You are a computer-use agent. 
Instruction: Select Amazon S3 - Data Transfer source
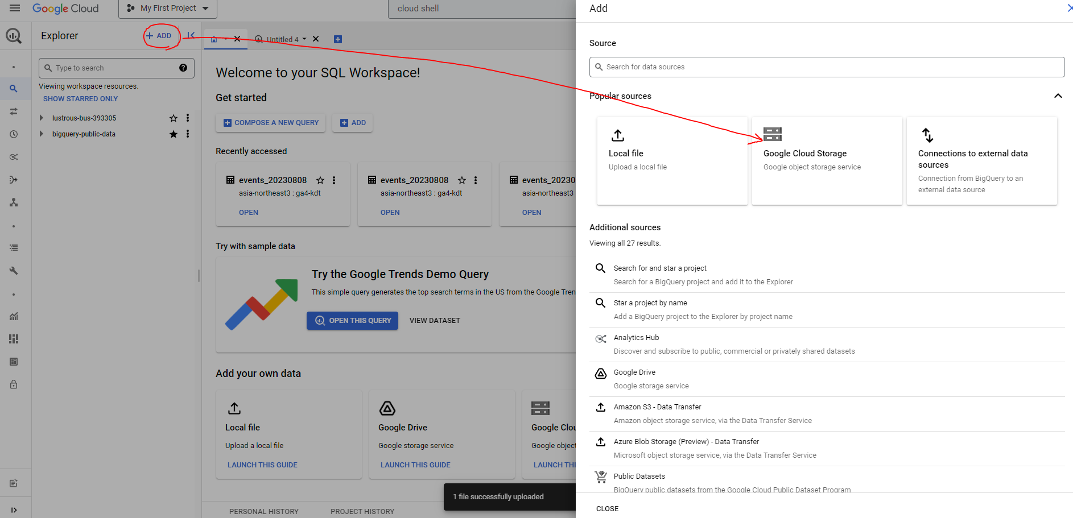[x=827, y=414]
